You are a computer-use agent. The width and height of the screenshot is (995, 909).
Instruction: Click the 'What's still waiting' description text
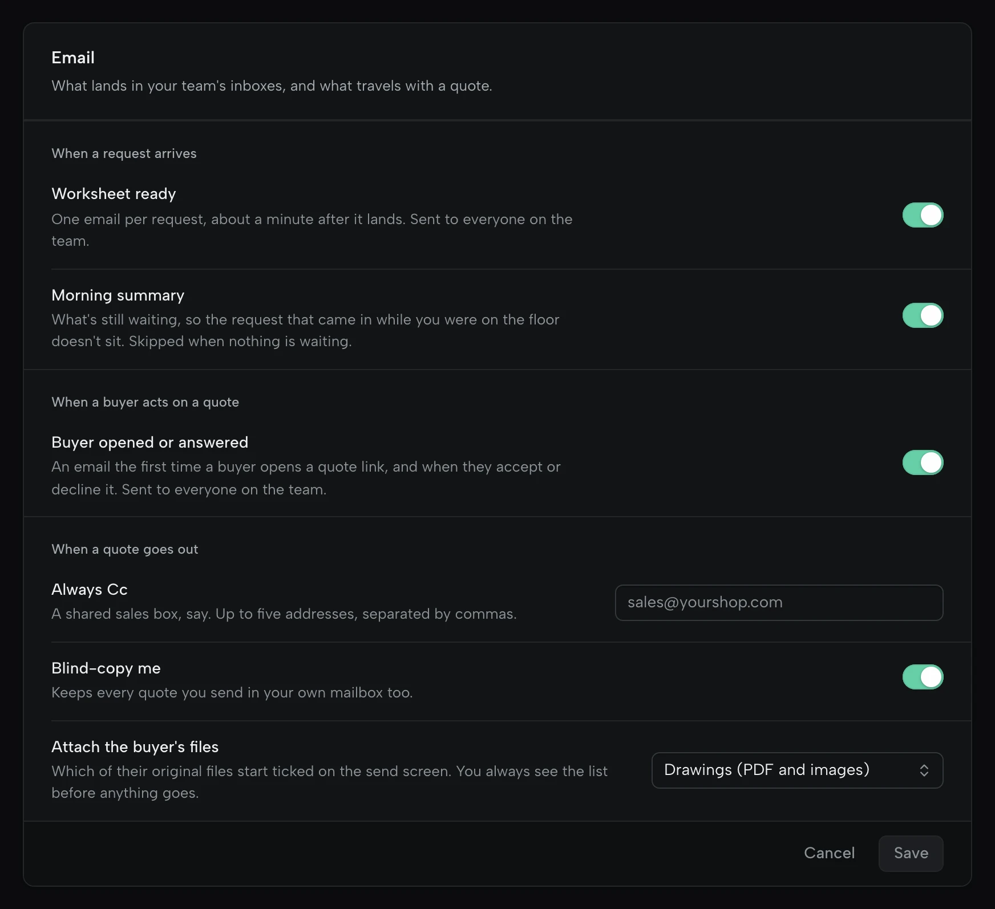(305, 330)
